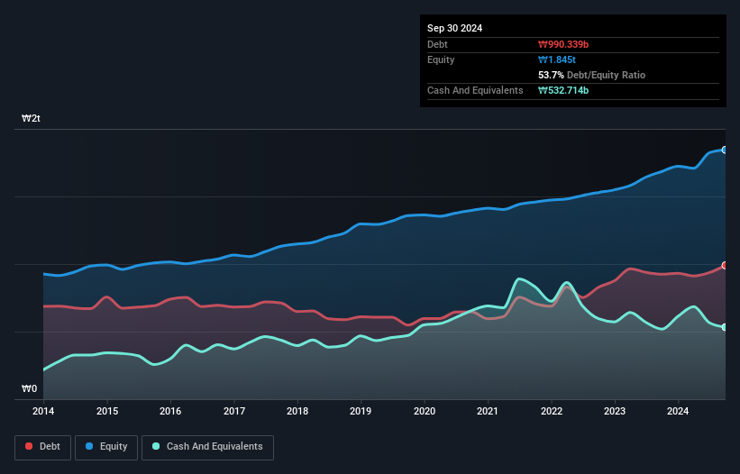
Task: Click the 2015 x-axis label
Action: tap(107, 411)
